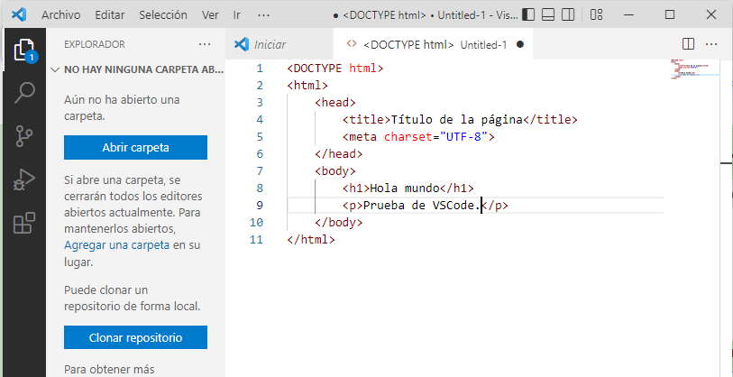Switch to the Iniciar tab
The height and width of the screenshot is (377, 733).
tap(279, 44)
